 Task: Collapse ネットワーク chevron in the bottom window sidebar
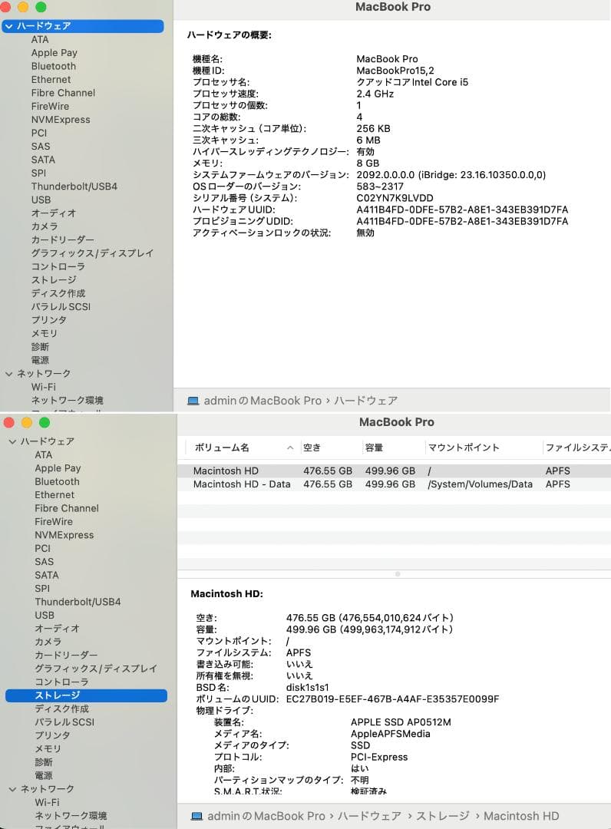click(x=13, y=789)
